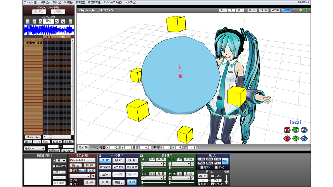Toggle the くり返し repeat checkbox
Image resolution: width=333 pixels, height=187 pixels.
[212, 176]
